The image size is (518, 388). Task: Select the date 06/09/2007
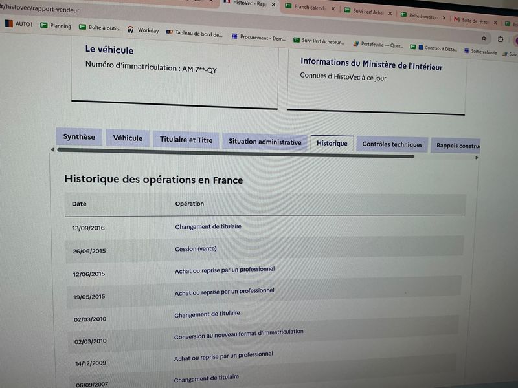tap(92, 385)
